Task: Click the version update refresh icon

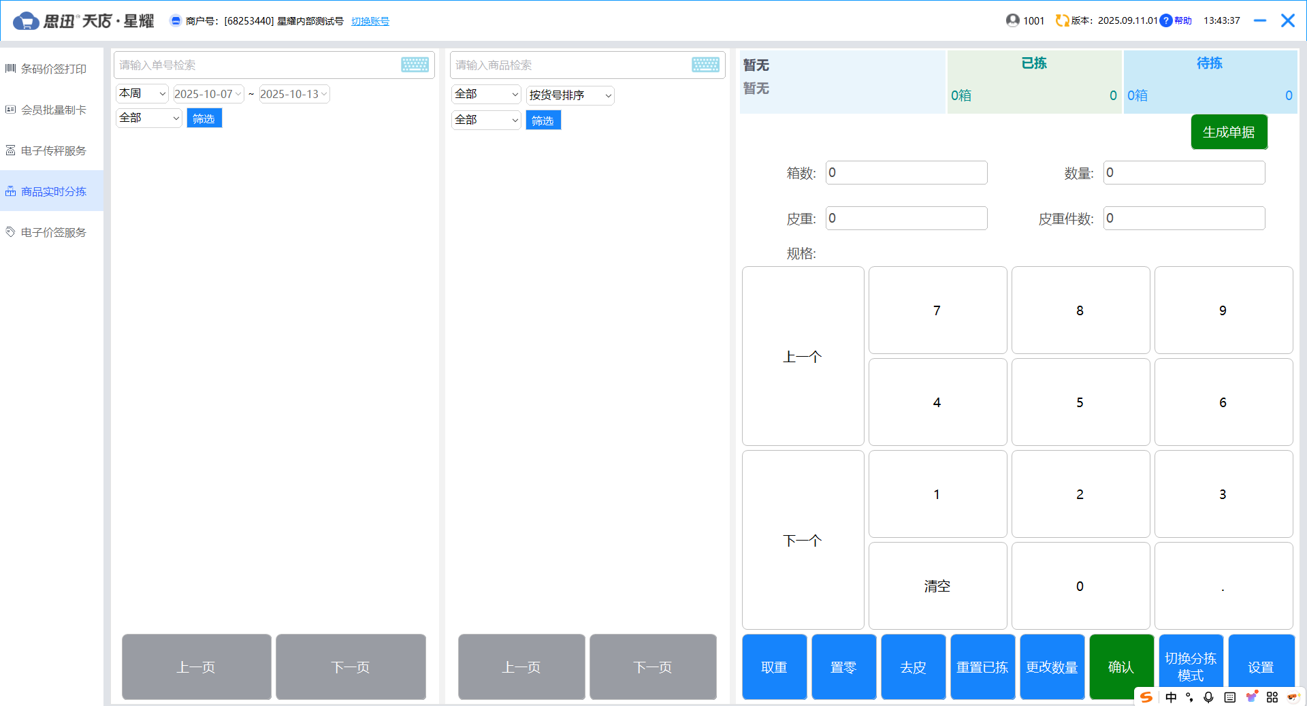Action: click(1062, 20)
